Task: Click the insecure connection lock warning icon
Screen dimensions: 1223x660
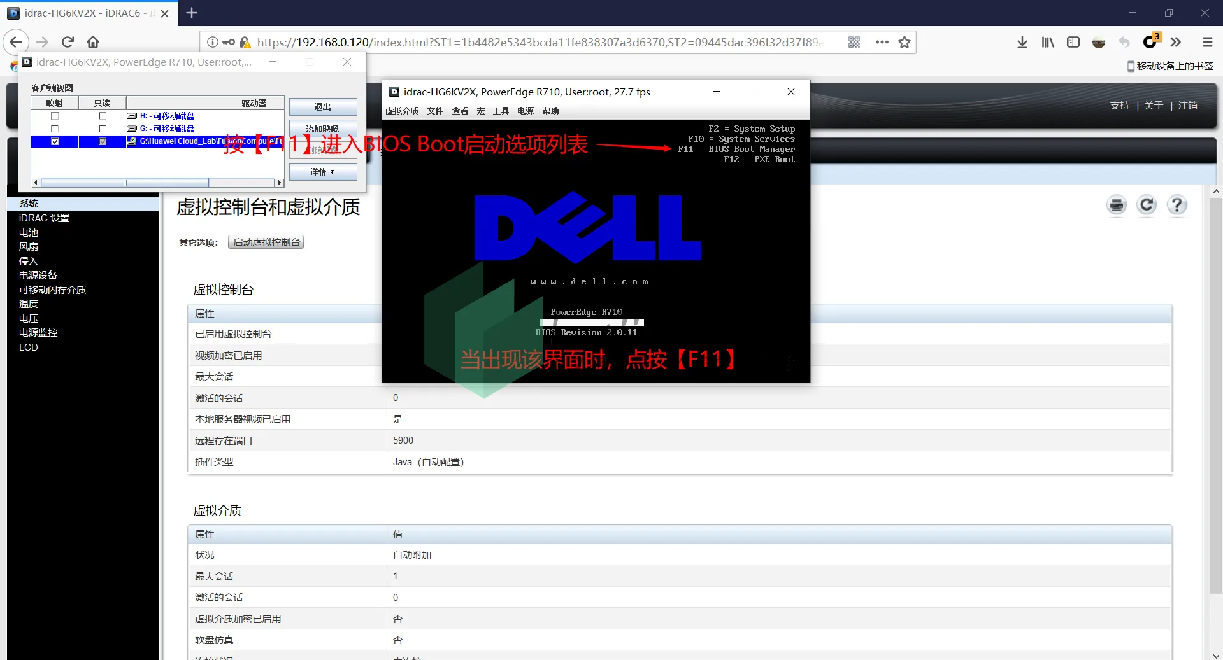Action: [x=245, y=42]
